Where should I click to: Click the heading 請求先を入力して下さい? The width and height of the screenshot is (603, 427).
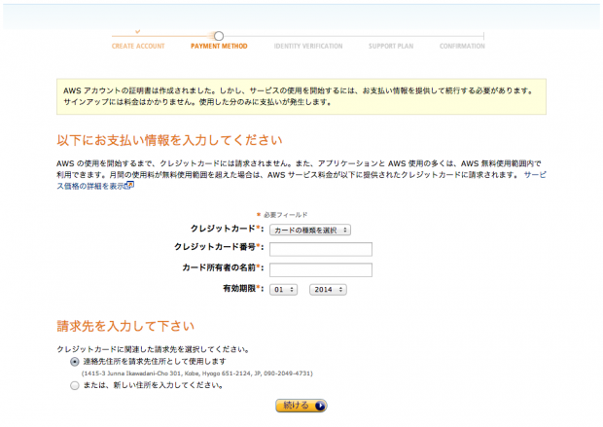click(125, 326)
